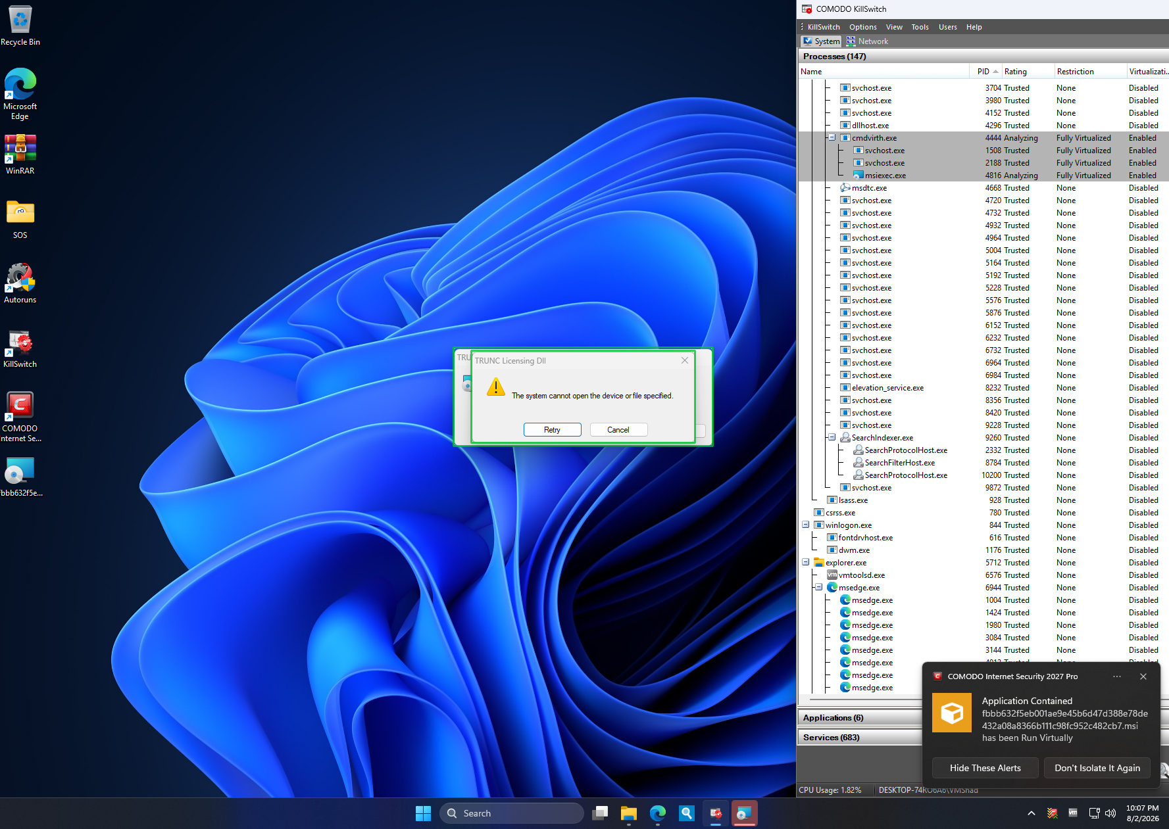Select the fbbb632f5e installer file on the desktop
The height and width of the screenshot is (829, 1169).
click(20, 477)
